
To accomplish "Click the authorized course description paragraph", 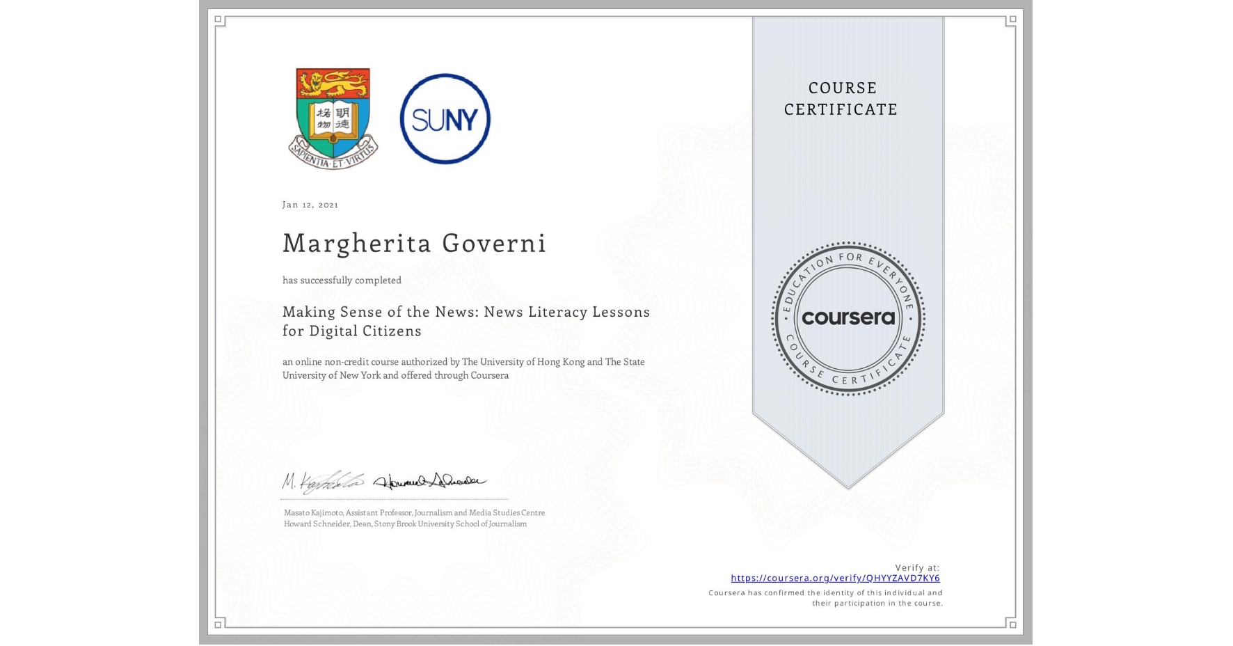I will pos(463,368).
